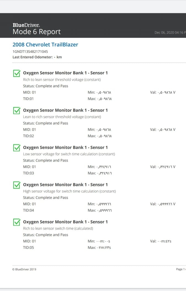The image size is (186, 291).
Task: Click the Mode 6 Report title
Action: click(x=37, y=32)
